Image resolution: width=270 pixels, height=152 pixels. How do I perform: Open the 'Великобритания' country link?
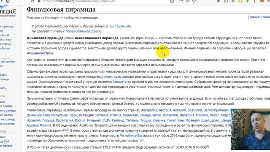216,110
